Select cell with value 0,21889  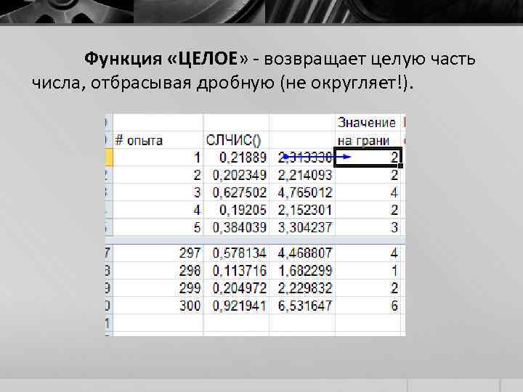point(236,158)
